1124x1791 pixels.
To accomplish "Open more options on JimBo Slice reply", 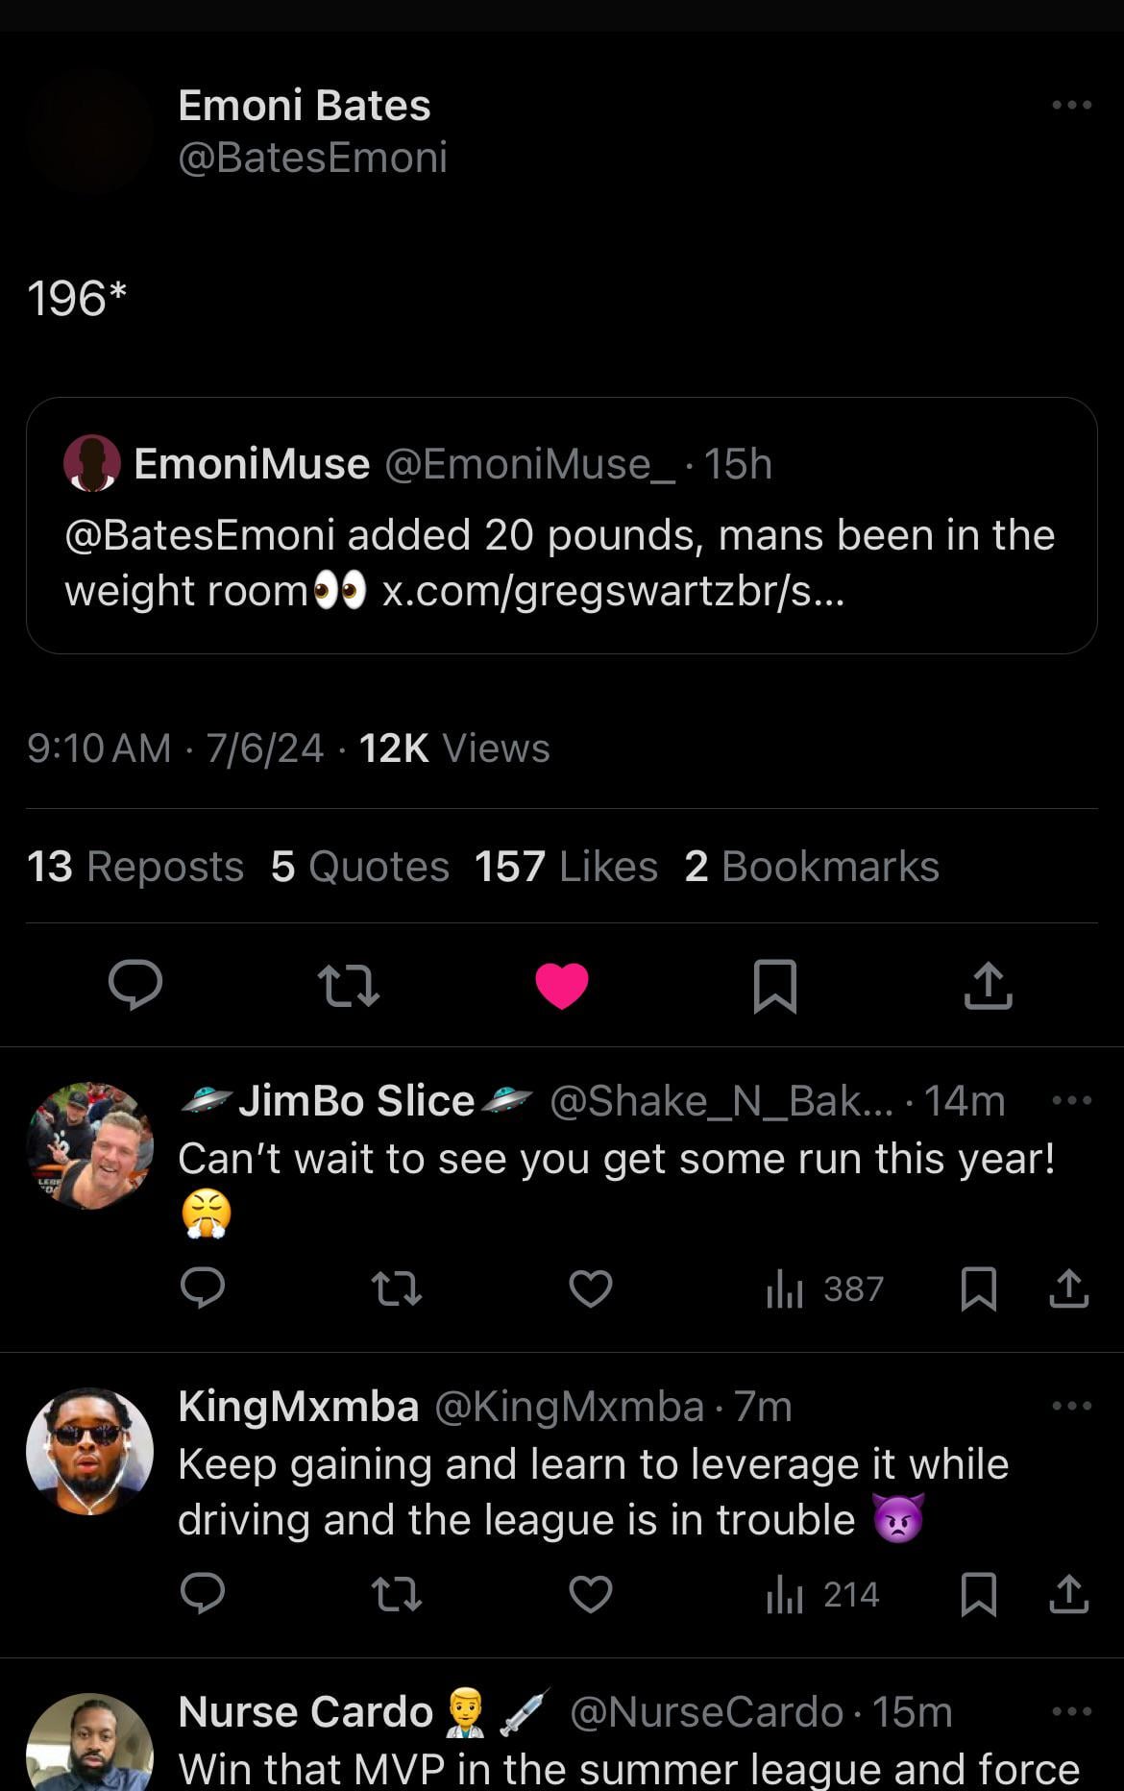I will point(1071,1100).
